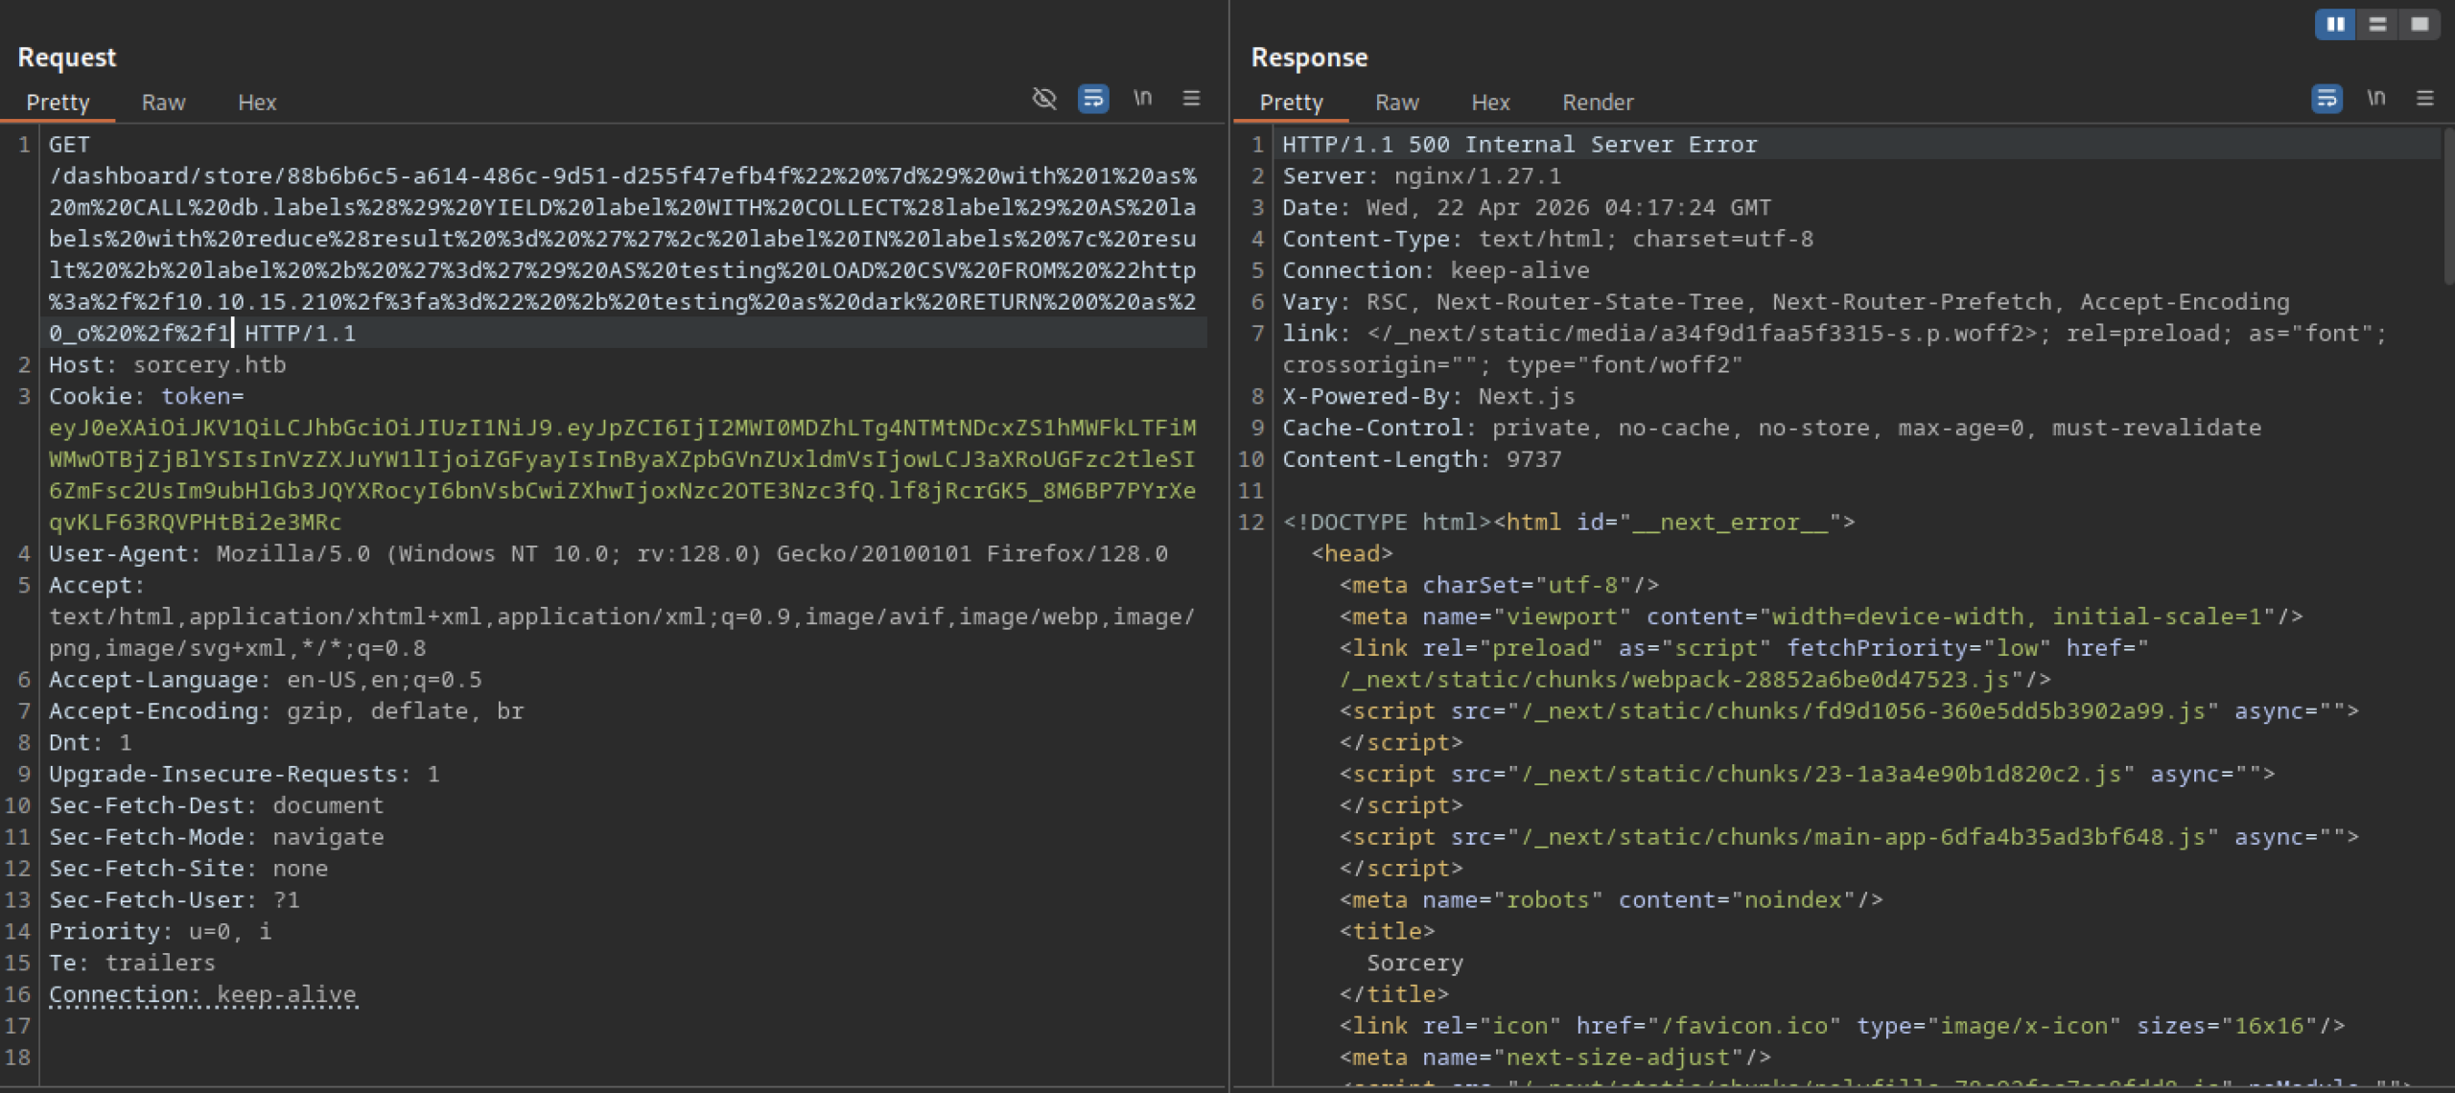This screenshot has width=2455, height=1093.
Task: Select side-by-side split layout icon
Action: pyautogui.click(x=2335, y=24)
